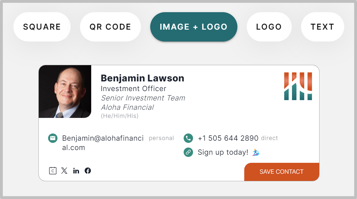Select the SQUARE layout tab
Viewport: 357px width, 199px height.
click(x=42, y=27)
